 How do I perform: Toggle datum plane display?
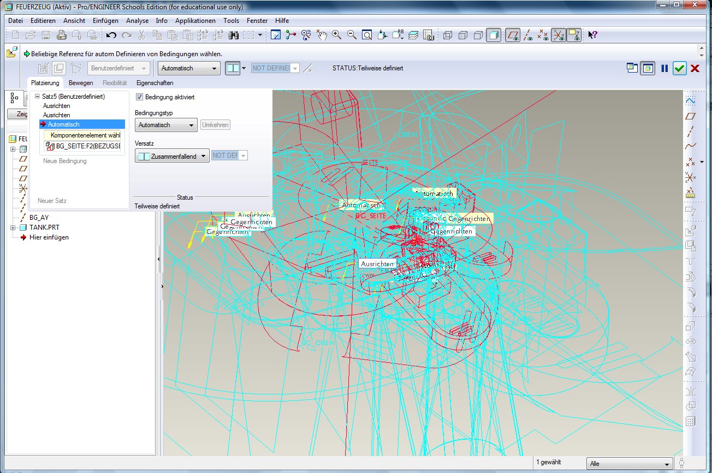(512, 35)
